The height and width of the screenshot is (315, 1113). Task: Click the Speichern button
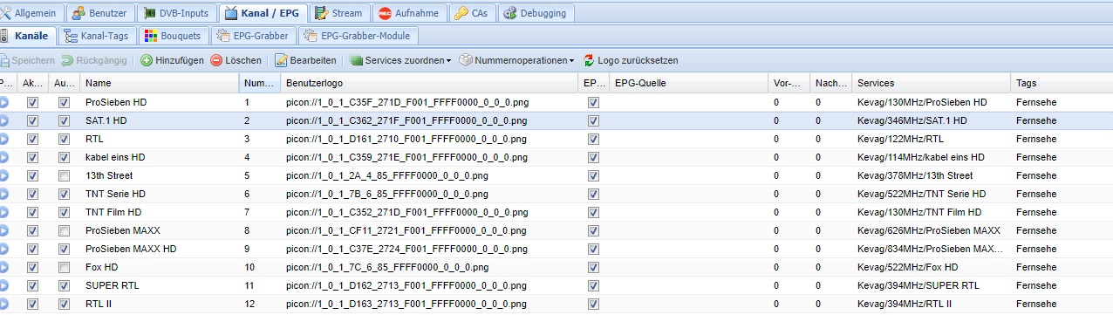coord(27,60)
